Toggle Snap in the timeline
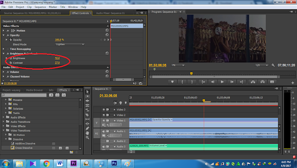This screenshot has width=297, height=168. 116,103
